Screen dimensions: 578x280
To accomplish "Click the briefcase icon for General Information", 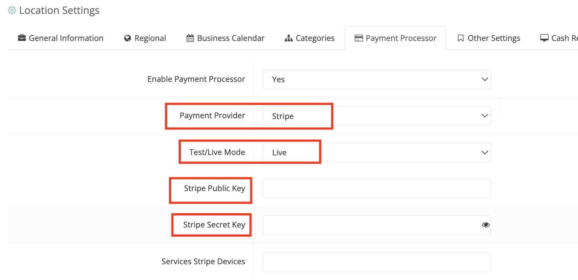I will (x=22, y=38).
